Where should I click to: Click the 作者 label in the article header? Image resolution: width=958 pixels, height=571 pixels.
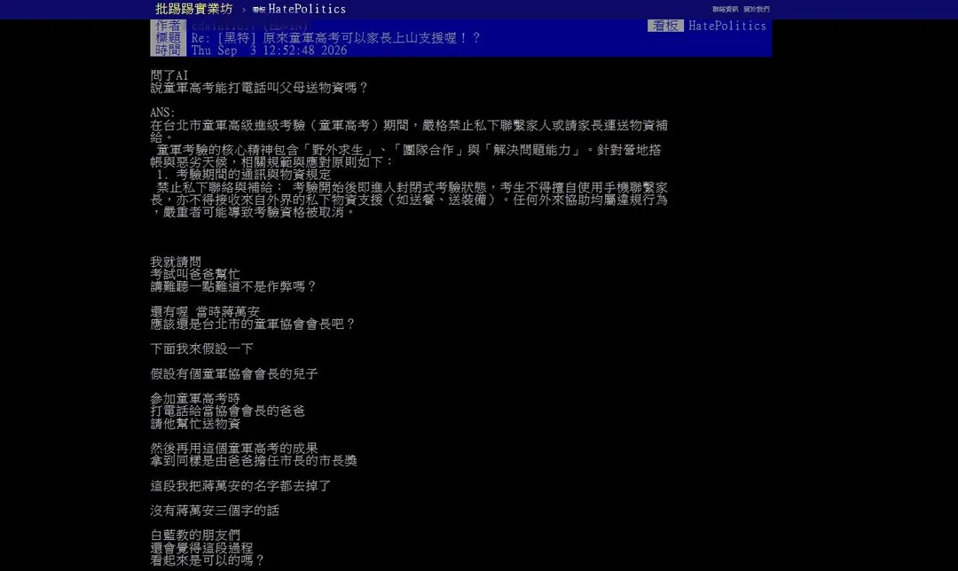click(x=168, y=26)
